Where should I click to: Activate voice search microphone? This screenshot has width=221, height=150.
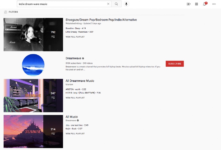tap(126, 4)
